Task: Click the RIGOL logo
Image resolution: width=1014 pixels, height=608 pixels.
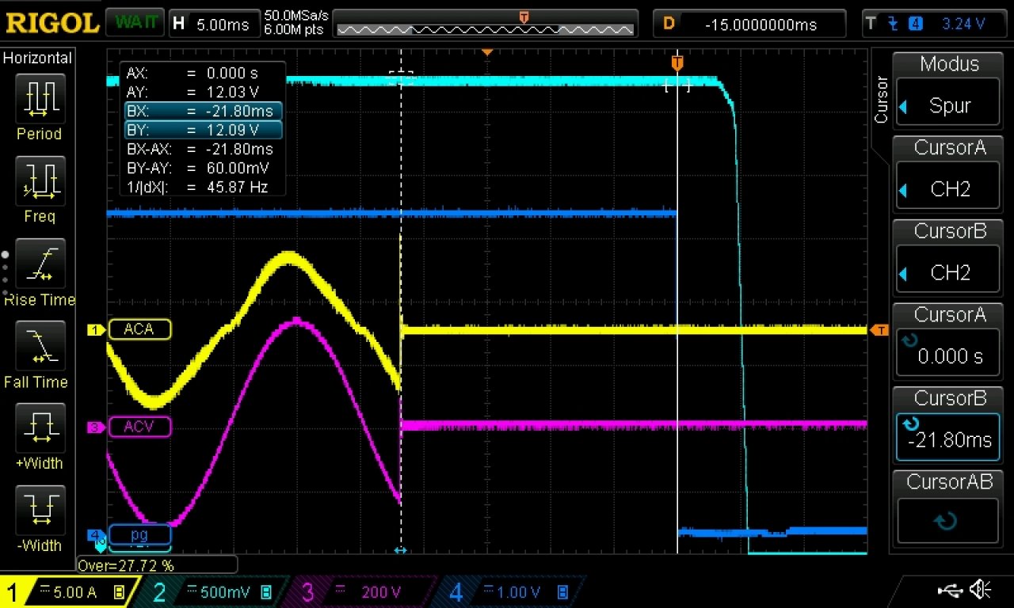Action: coord(51,23)
